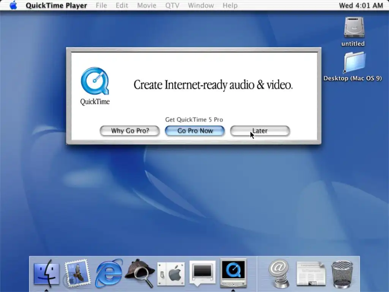Open System Preferences in the Dock
The height and width of the screenshot is (292, 389).
pos(171,274)
